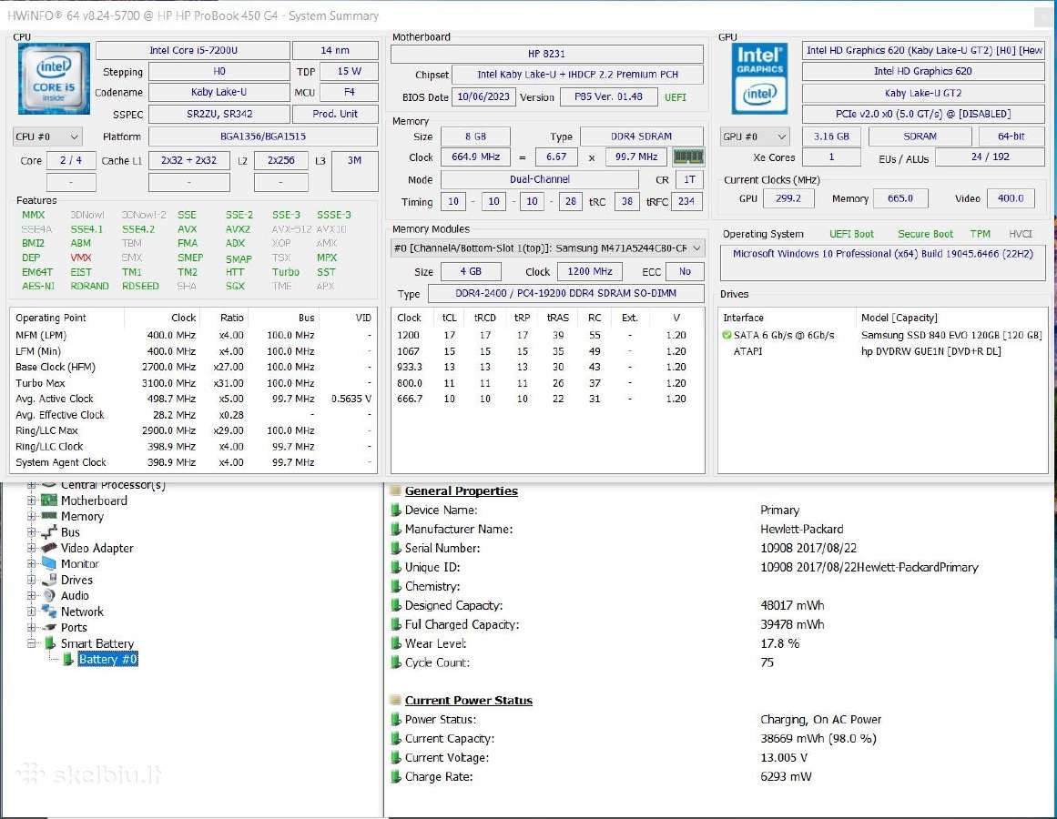Image resolution: width=1057 pixels, height=819 pixels.
Task: Select the Smart Battery tree icon
Action: pyautogui.click(x=49, y=643)
